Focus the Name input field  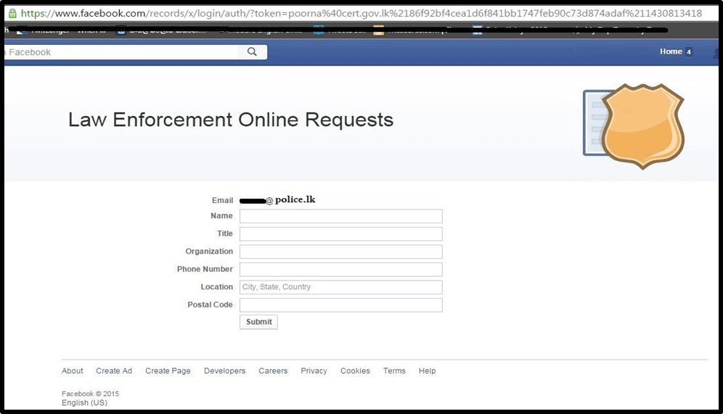pos(340,216)
